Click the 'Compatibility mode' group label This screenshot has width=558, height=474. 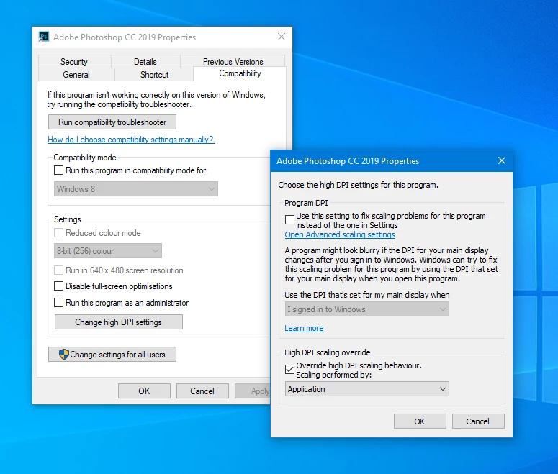point(85,158)
